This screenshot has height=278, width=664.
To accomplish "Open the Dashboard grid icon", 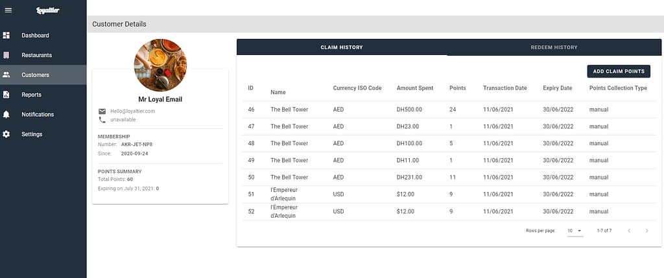I will pyautogui.click(x=6, y=35).
